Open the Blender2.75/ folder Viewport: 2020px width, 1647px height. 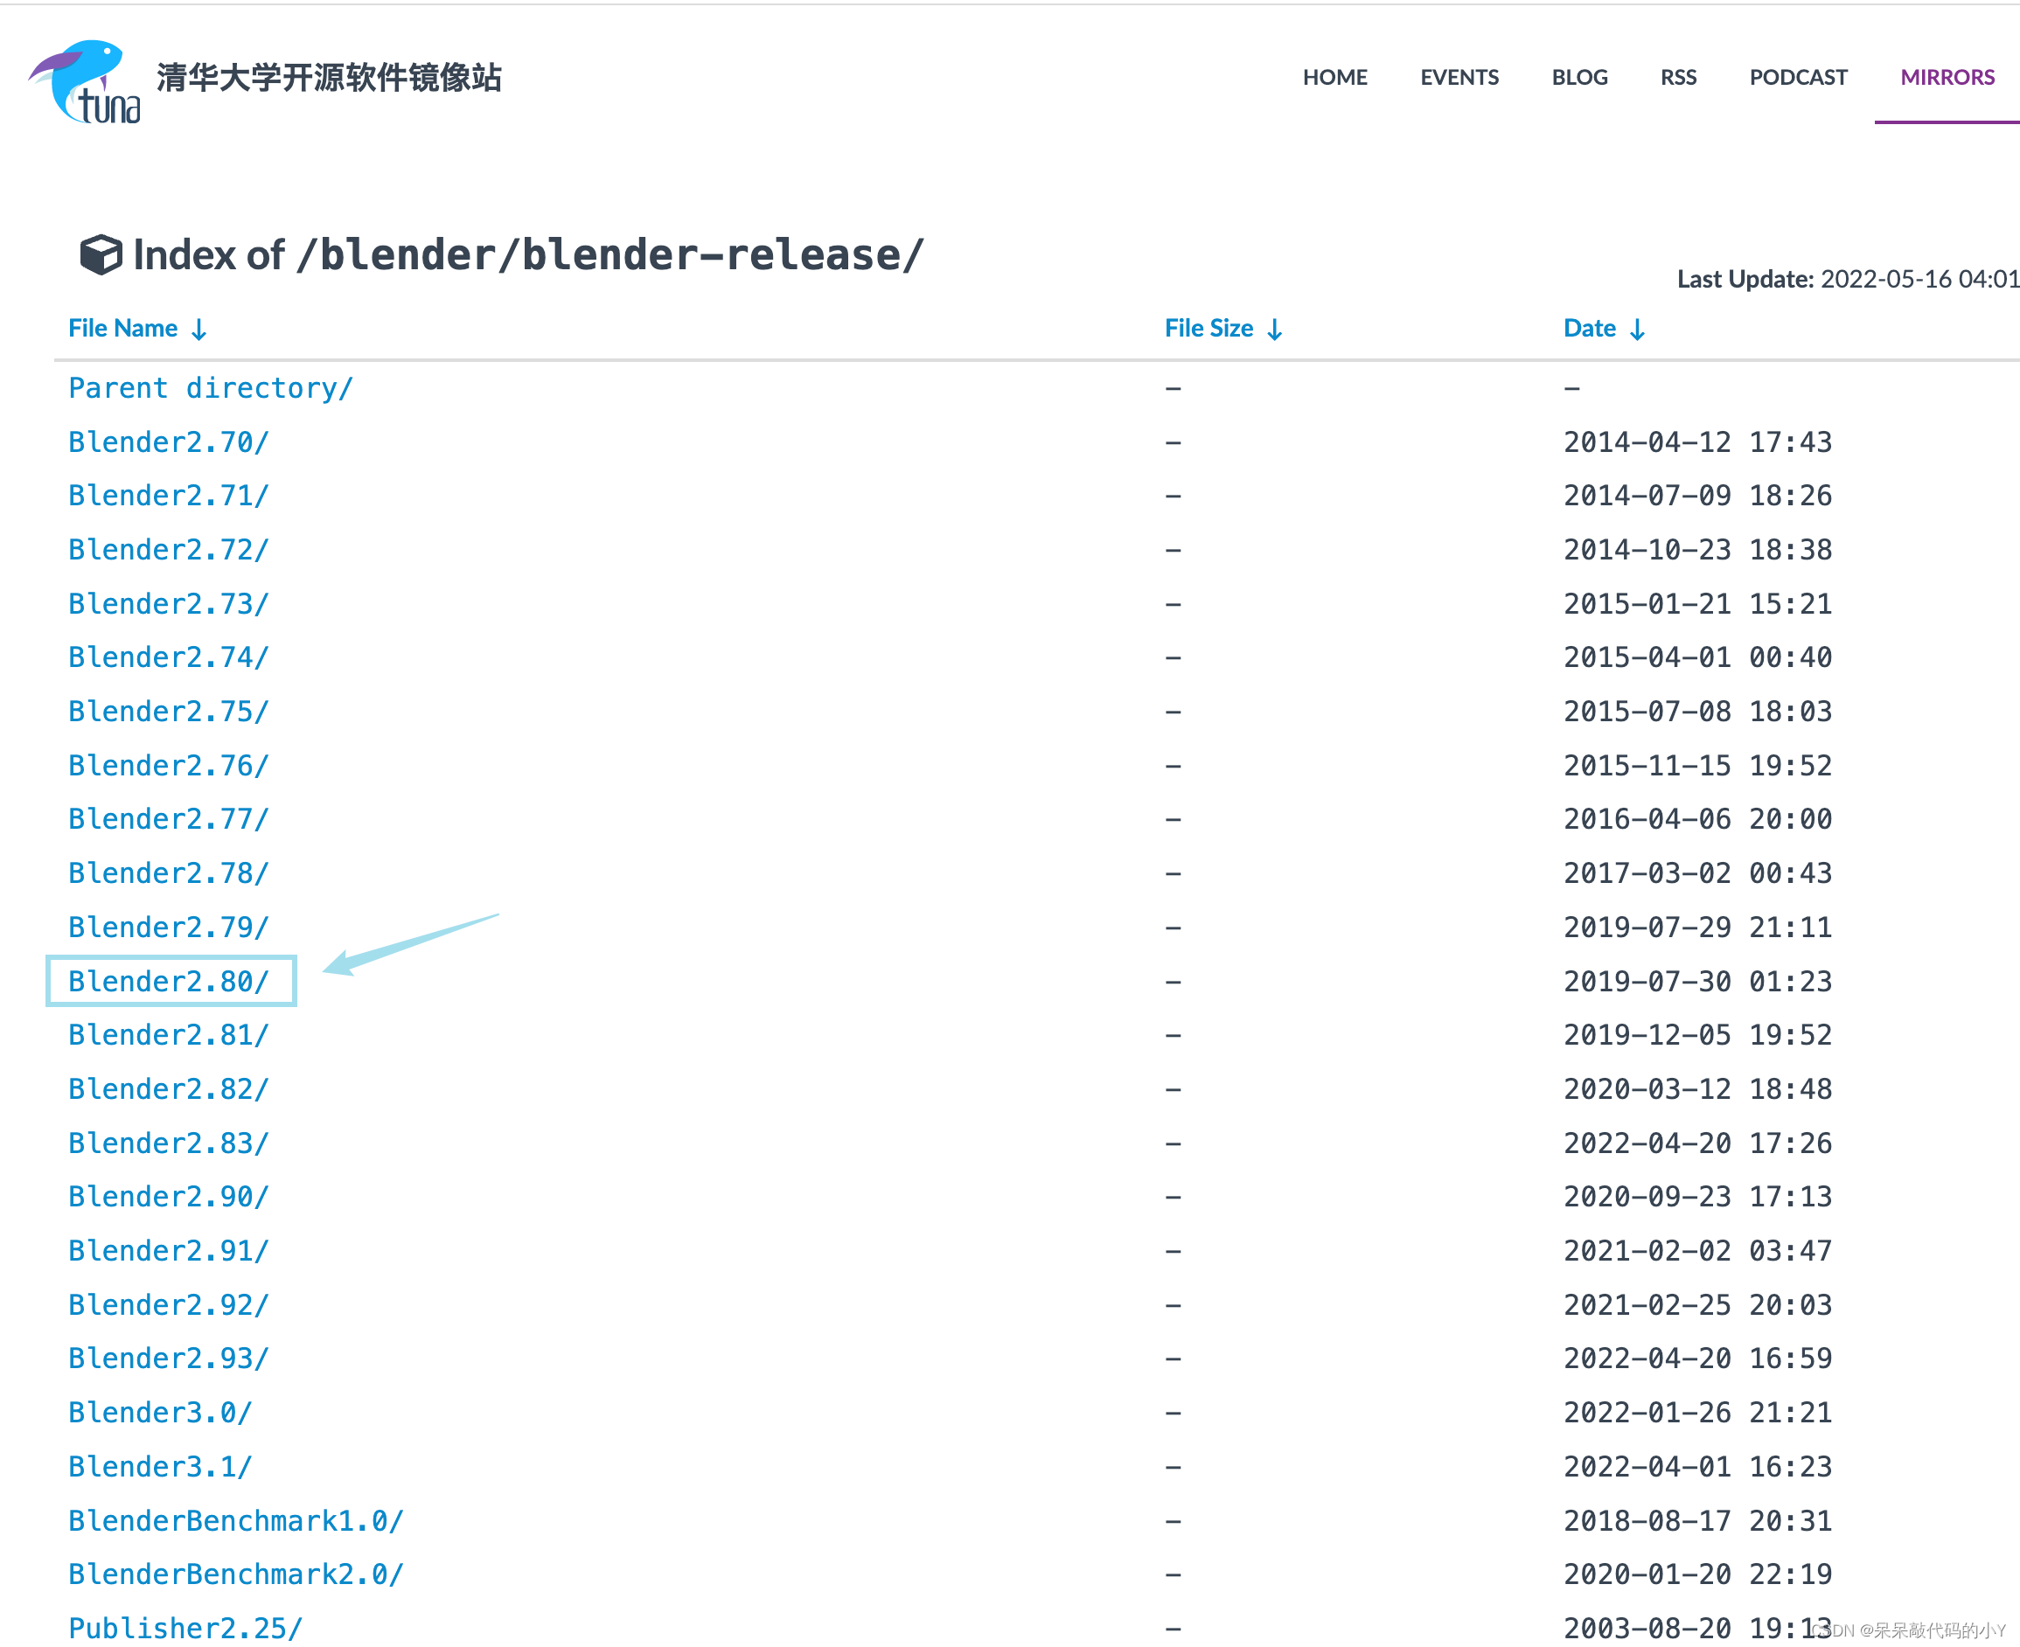[x=169, y=711]
